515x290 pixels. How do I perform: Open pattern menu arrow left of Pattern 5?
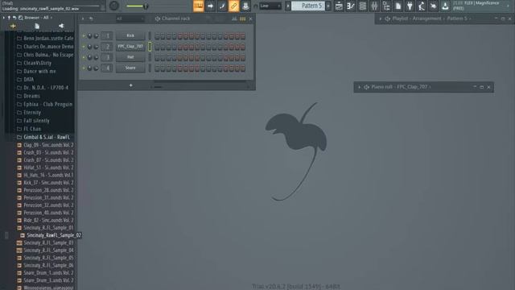288,6
